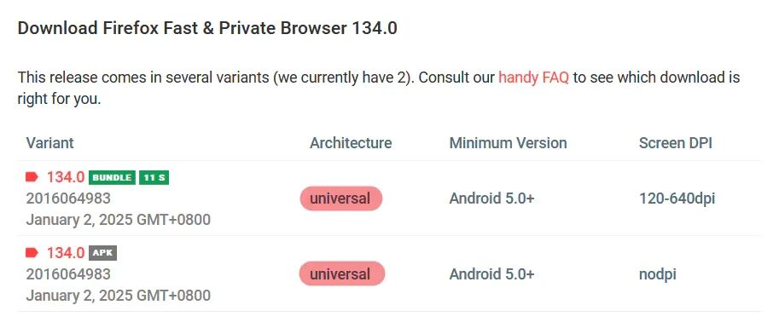Select the universal pill in the APK row
This screenshot has height=328, width=779.
341,274
